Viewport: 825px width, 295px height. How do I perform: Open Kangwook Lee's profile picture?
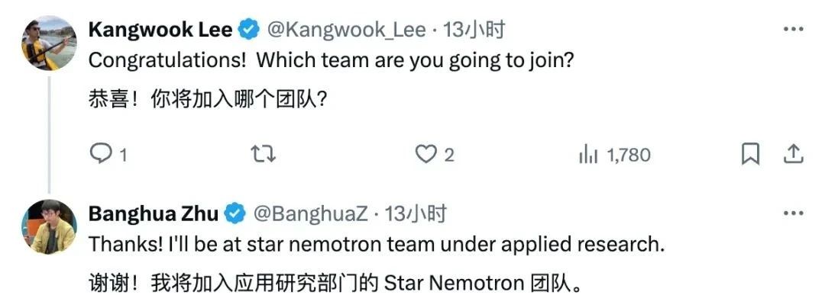tap(49, 43)
